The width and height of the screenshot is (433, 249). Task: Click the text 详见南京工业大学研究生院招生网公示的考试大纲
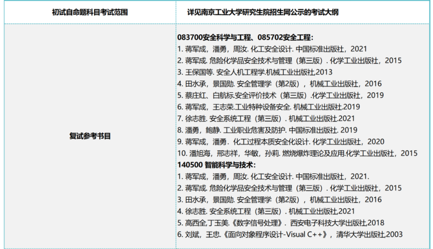tap(263, 12)
